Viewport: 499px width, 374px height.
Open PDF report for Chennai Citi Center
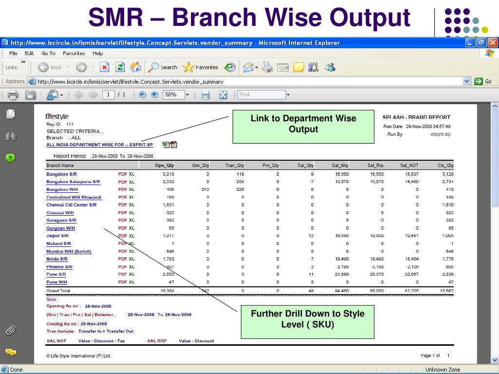click(122, 205)
